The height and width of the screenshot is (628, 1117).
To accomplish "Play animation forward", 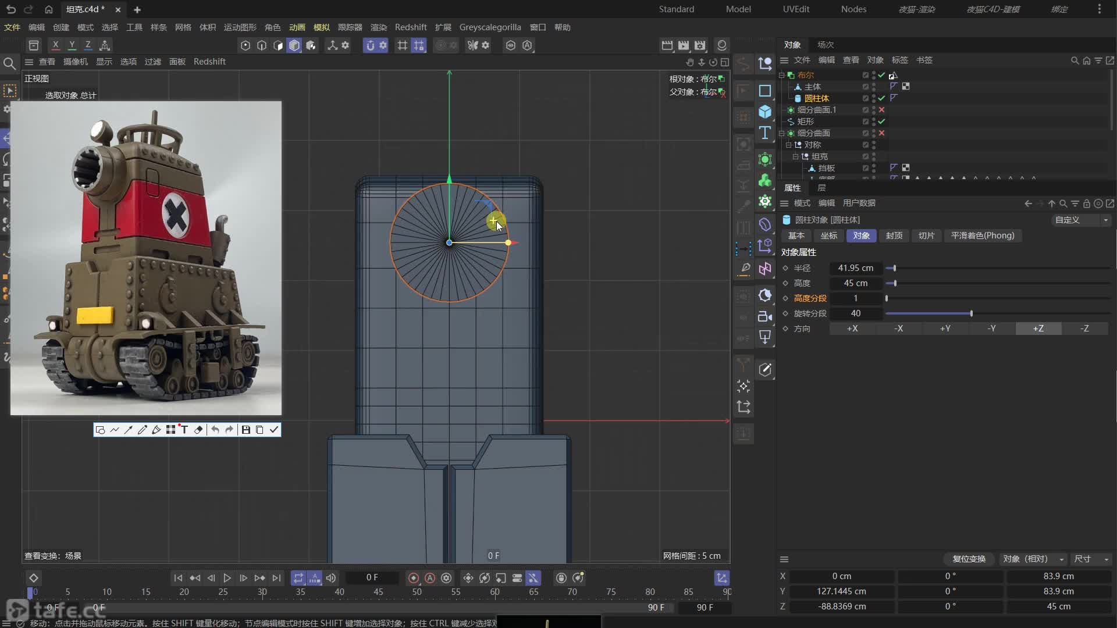I will click(227, 578).
